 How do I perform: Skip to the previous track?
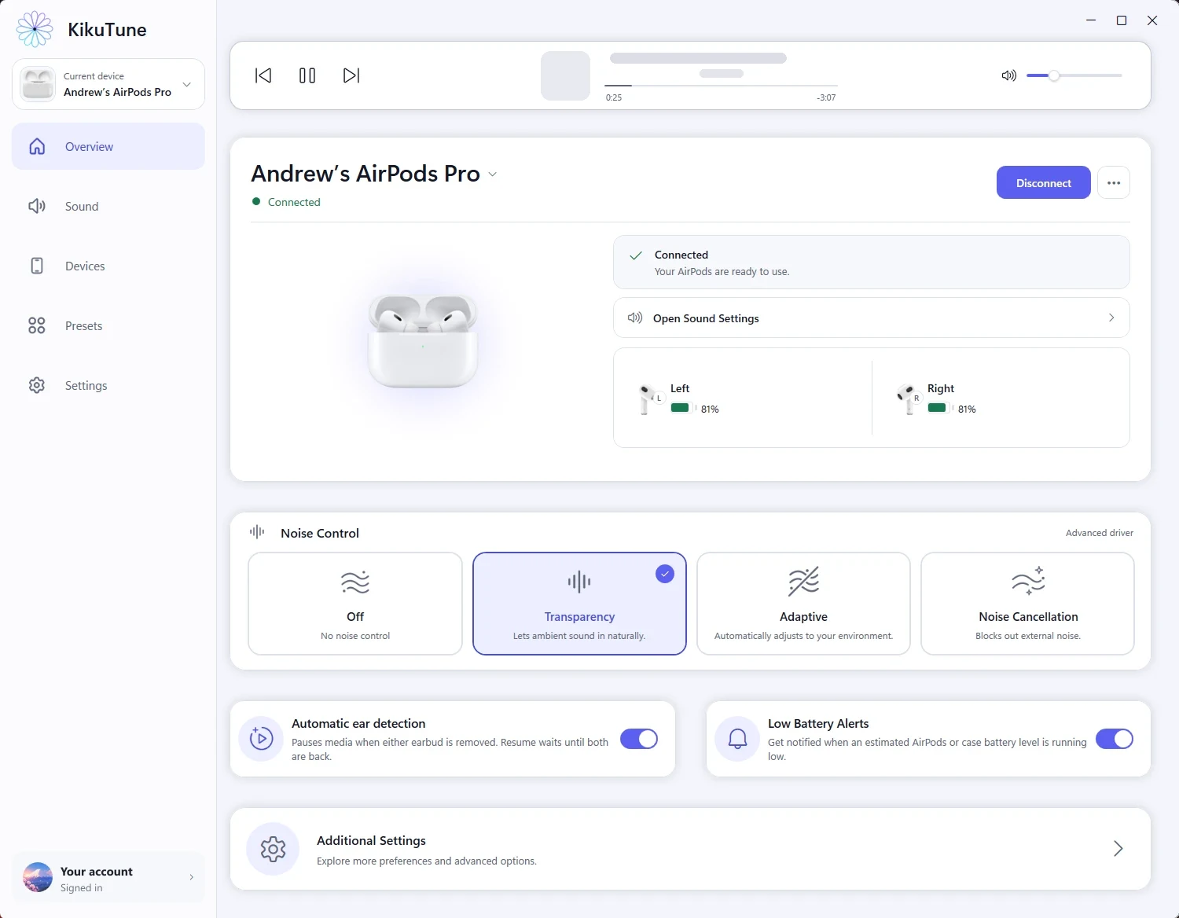coord(263,75)
